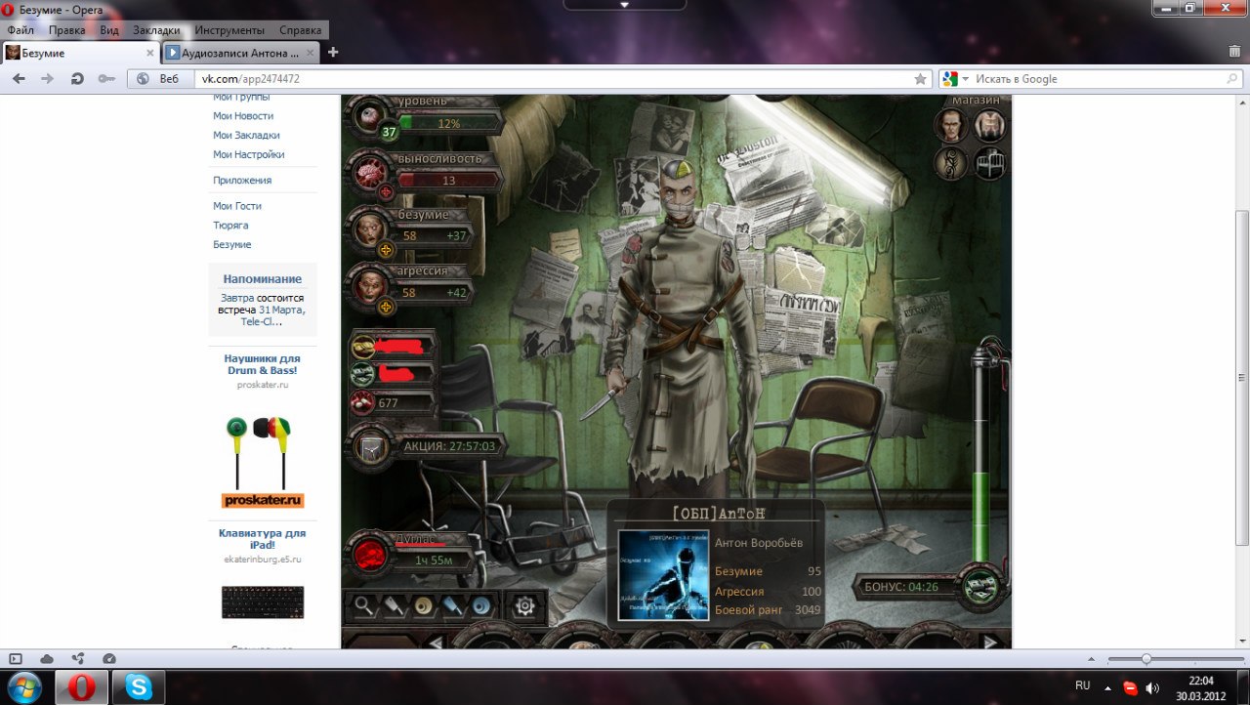Open Приложения link
The width and height of the screenshot is (1250, 705).
click(242, 181)
